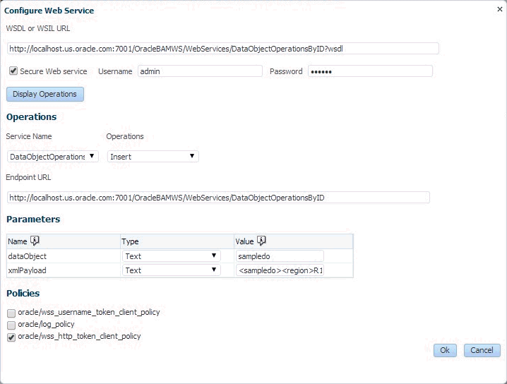The height and width of the screenshot is (384, 507).
Task: Open the Operations dropdown showing Insert
Action: 153,157
